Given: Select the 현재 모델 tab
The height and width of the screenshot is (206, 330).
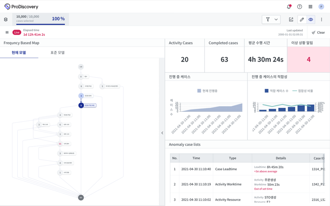Looking at the screenshot, I should point(19,52).
